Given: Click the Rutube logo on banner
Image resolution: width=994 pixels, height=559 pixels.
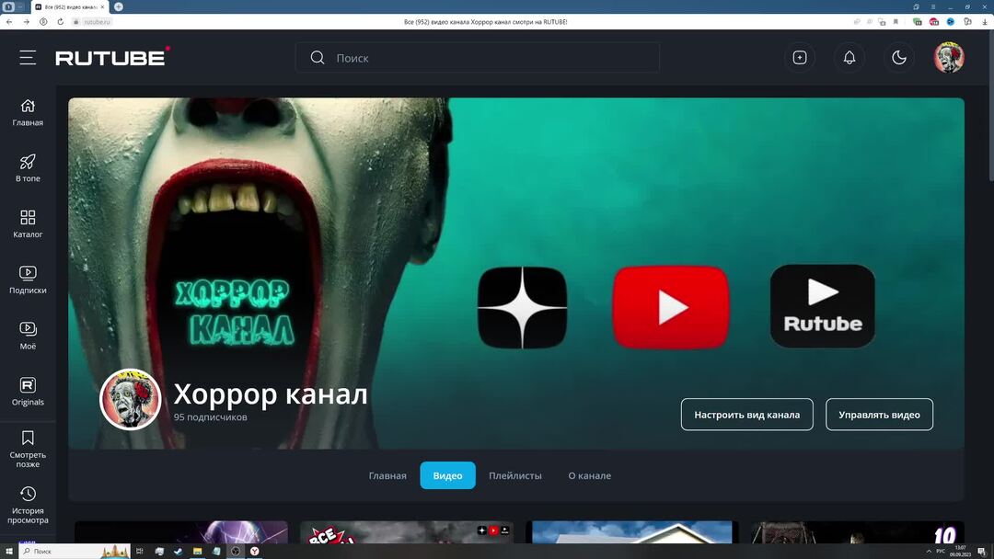Looking at the screenshot, I should tap(822, 306).
